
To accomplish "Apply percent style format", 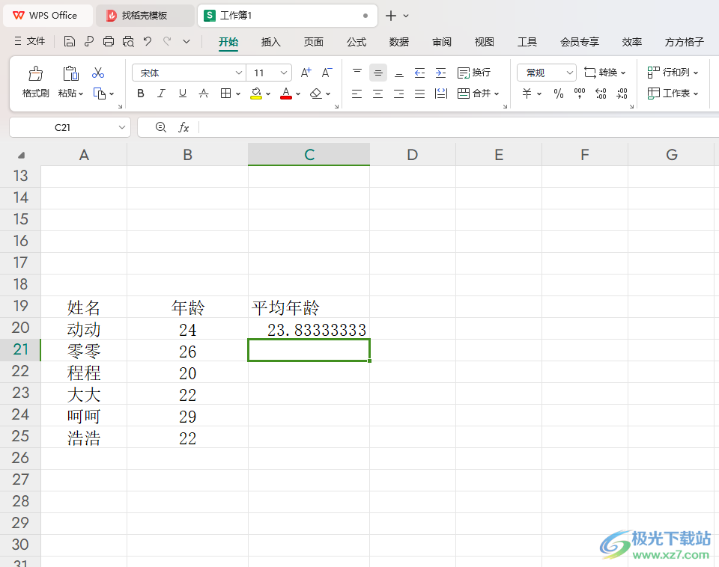I will (x=559, y=94).
